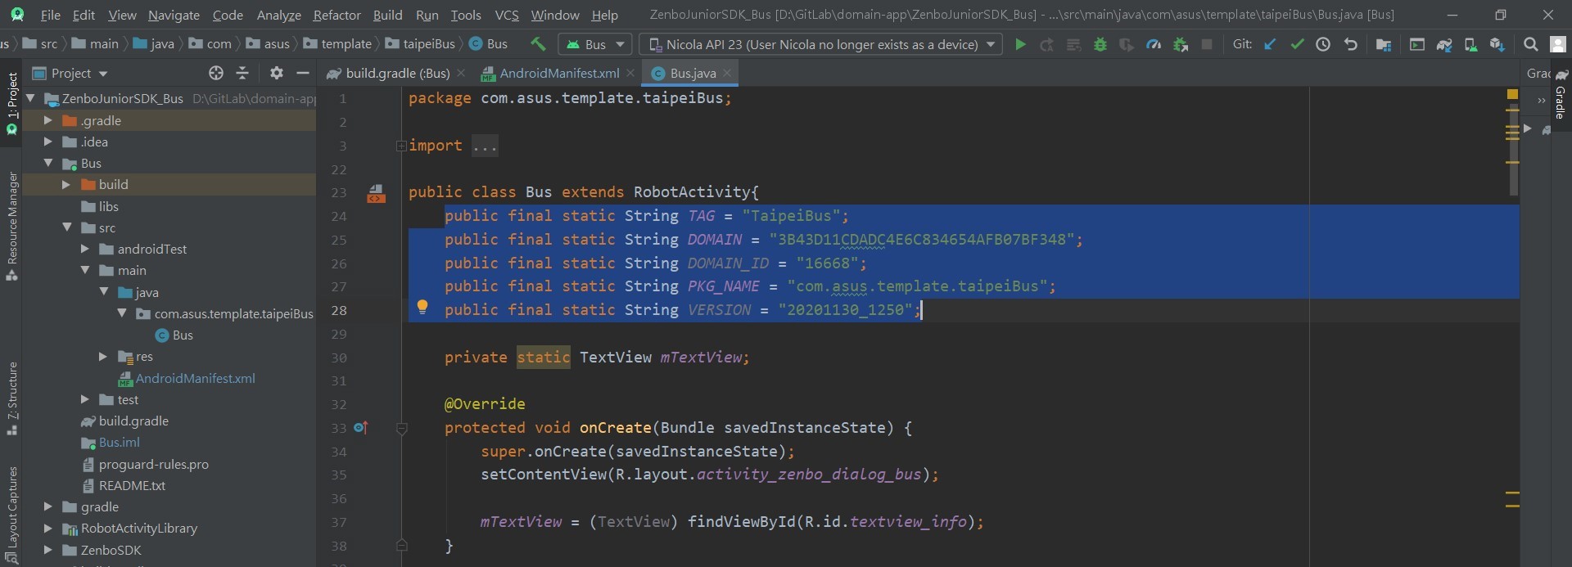Select Bus.iml in project tree
Screen dimensions: 1572x567
111,443
